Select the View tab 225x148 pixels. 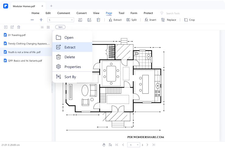point(96,13)
